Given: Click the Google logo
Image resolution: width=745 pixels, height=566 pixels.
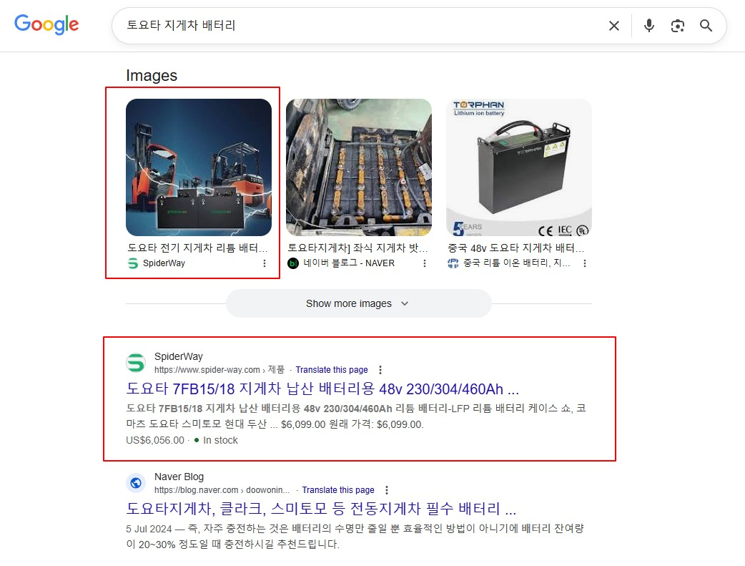Looking at the screenshot, I should (46, 24).
